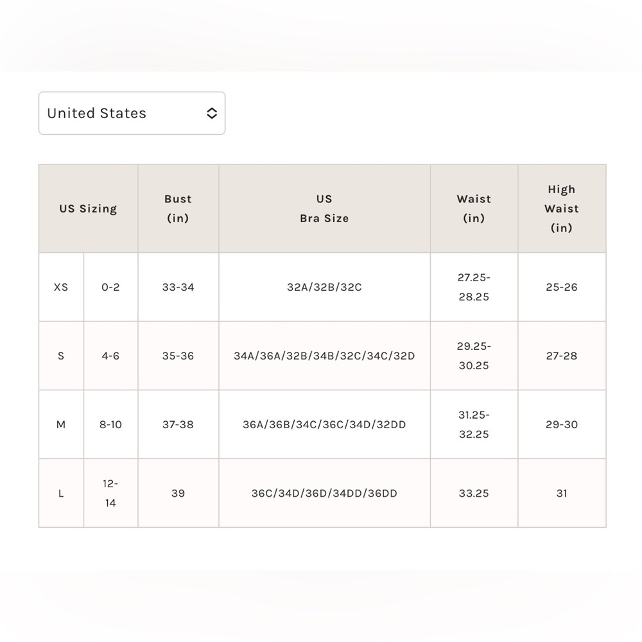
Task: Click the 33.25 waist measurement cell
Action: 474,493
